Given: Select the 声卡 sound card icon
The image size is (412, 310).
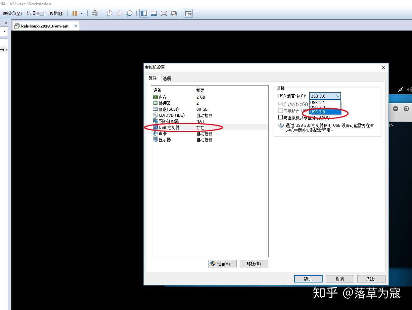Looking at the screenshot, I should pos(155,133).
